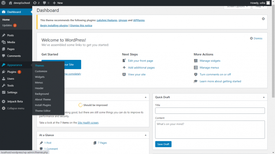The height and width of the screenshot is (154, 275).
Task: Click the Pages icon in sidebar
Action: tap(3, 49)
